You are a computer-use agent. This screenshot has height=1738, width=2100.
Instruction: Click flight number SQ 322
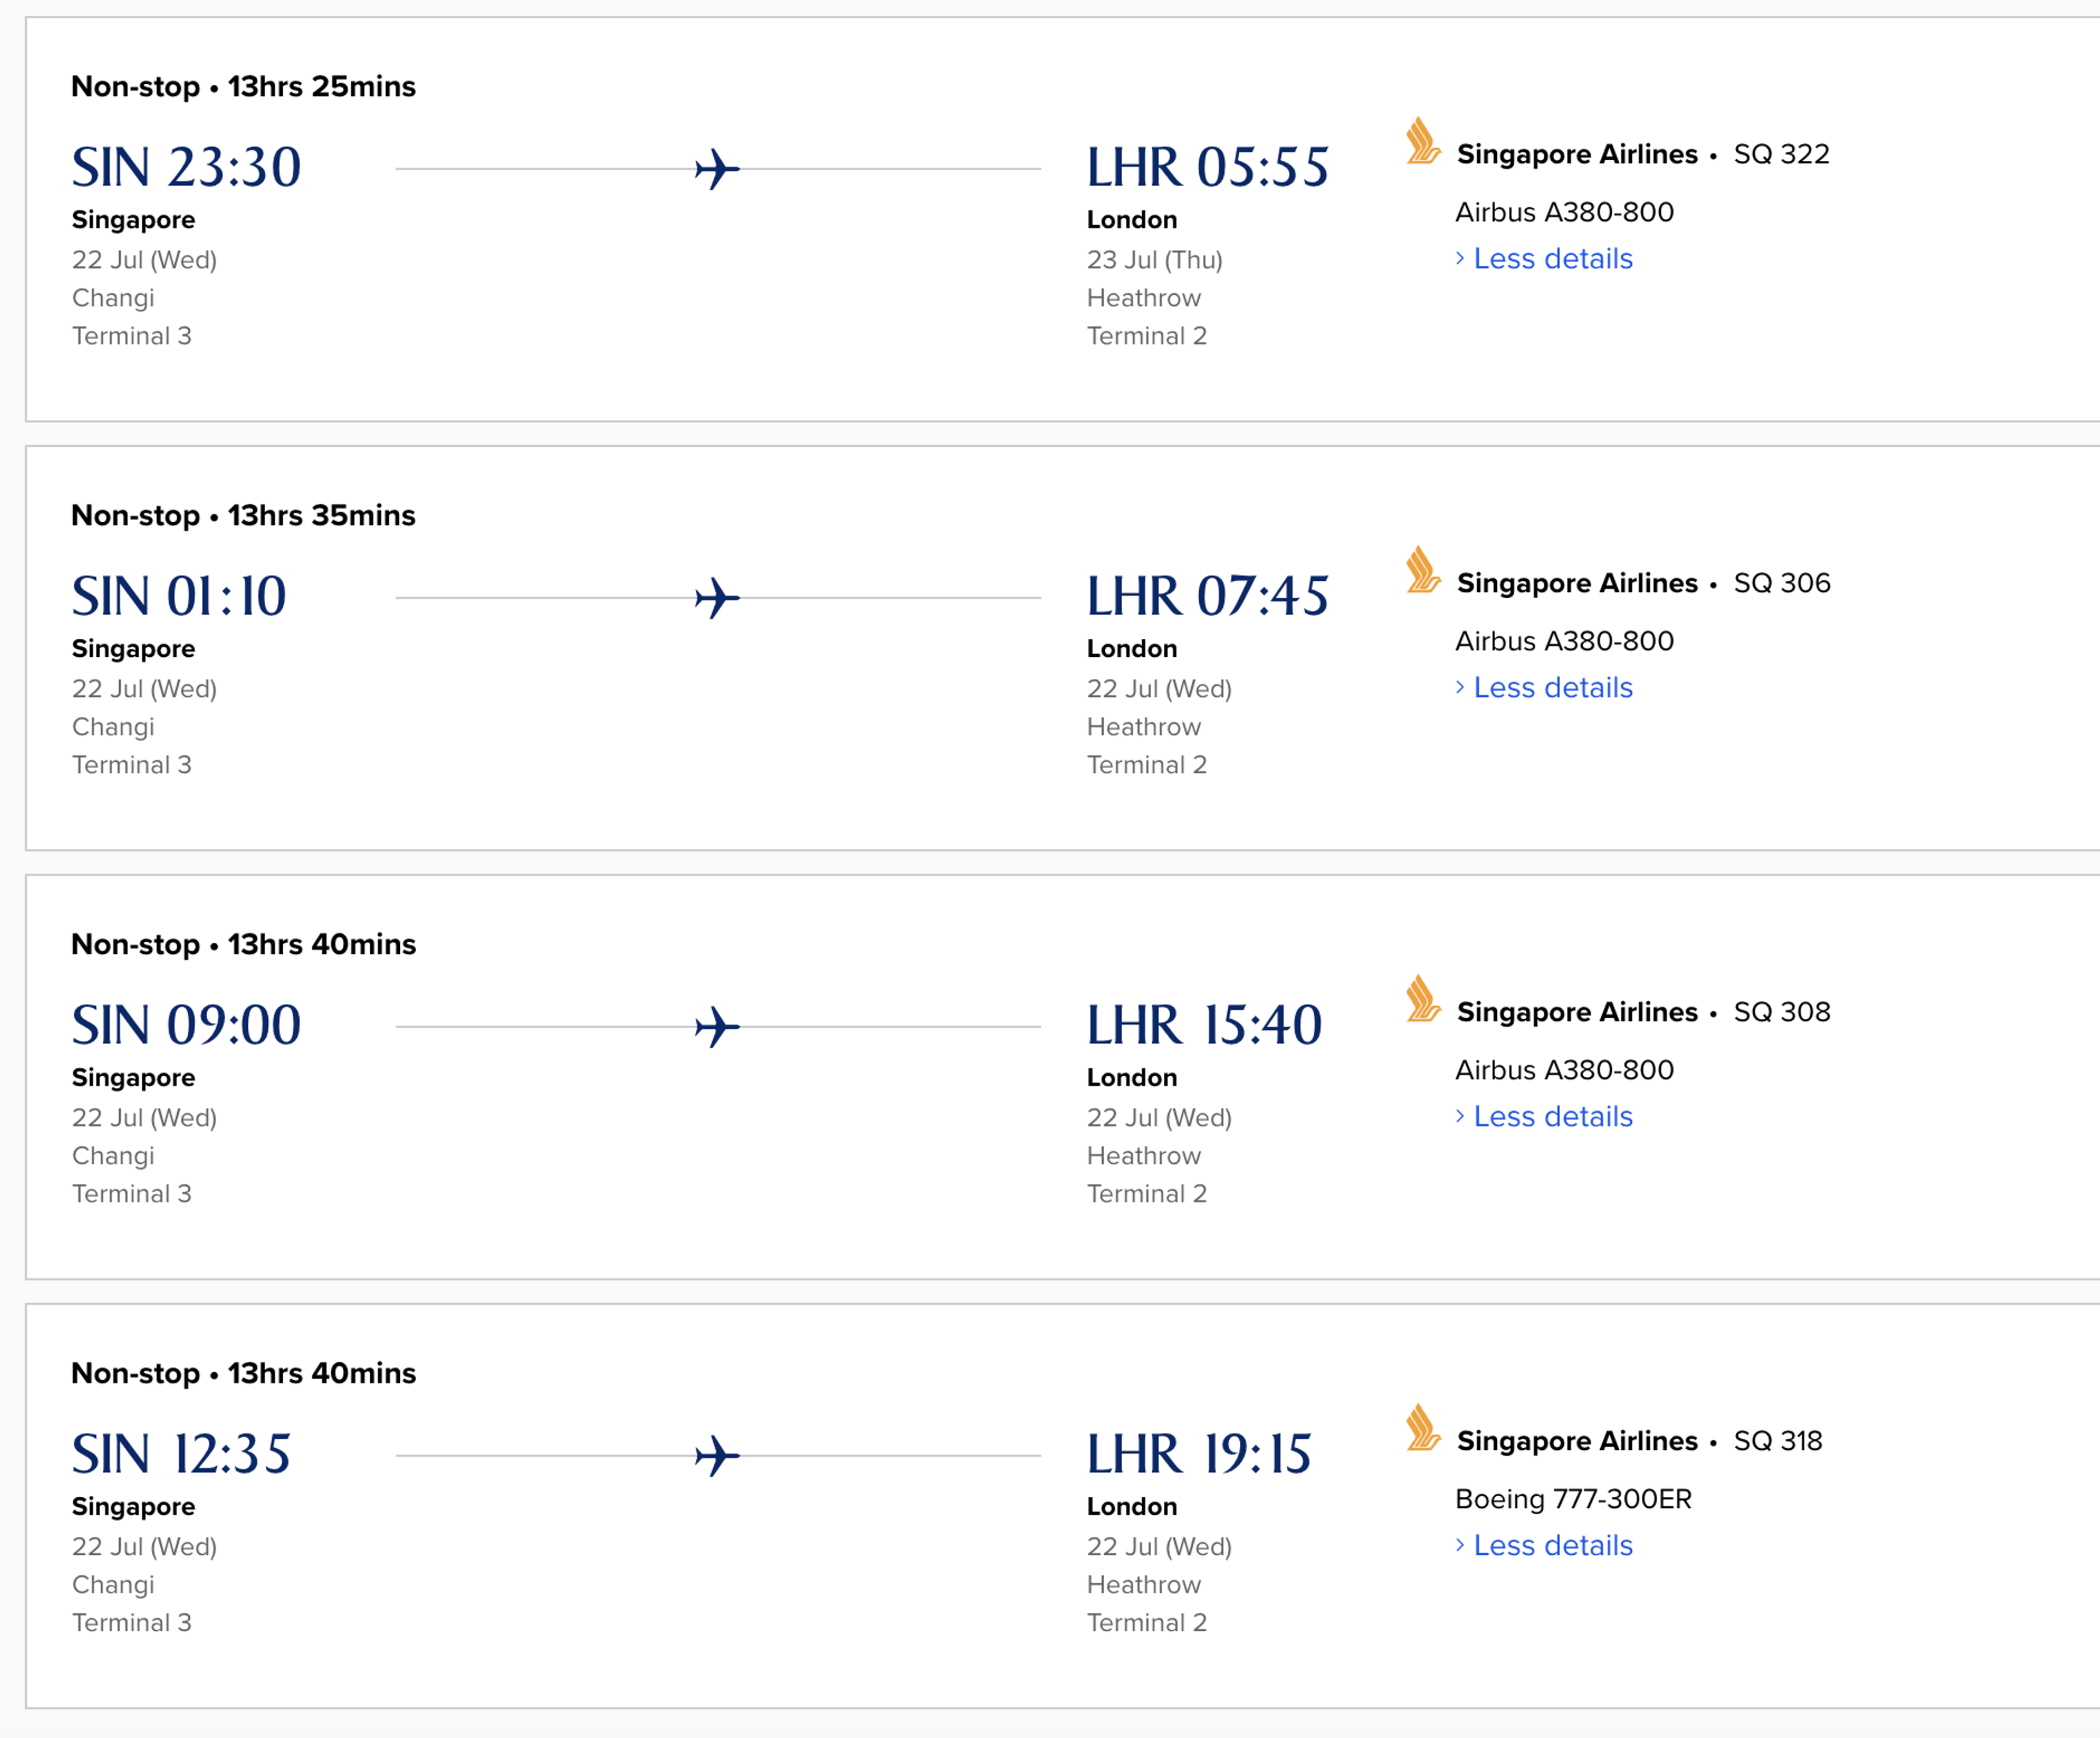pos(1781,154)
